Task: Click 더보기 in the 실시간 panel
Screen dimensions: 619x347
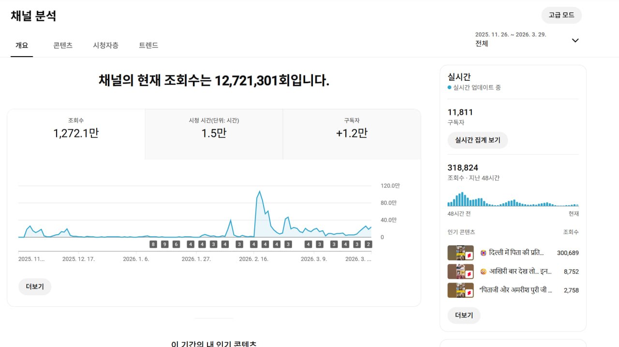Action: coord(464,315)
